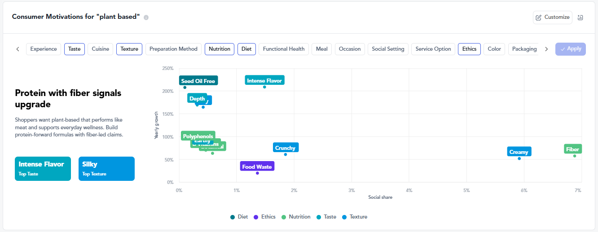Toggle the Nutrition legend entry
This screenshot has height=232, width=598.
(x=295, y=217)
